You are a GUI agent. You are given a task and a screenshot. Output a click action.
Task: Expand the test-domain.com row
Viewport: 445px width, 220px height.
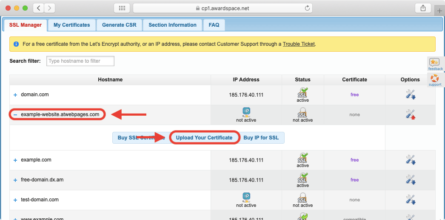[x=15, y=200]
